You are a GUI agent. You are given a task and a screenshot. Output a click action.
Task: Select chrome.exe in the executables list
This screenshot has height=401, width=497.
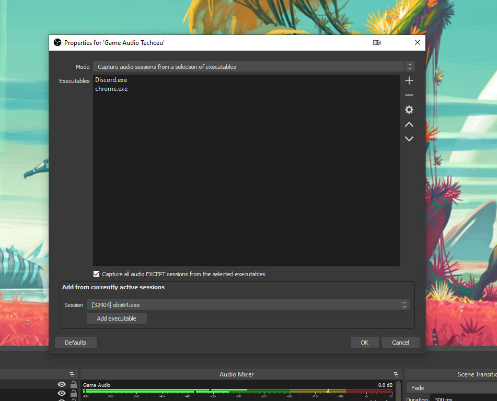pos(111,89)
